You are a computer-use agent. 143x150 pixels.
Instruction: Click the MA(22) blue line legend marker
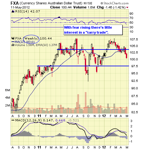click(x=13, y=42)
